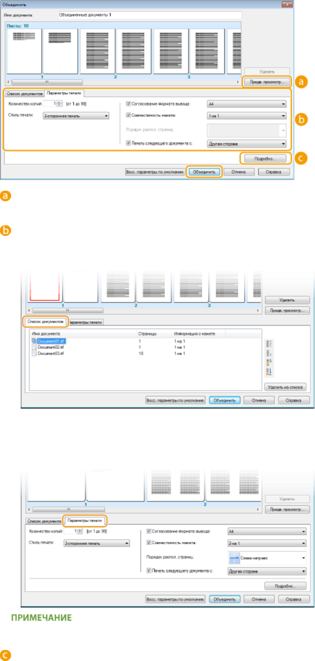The height and width of the screenshot is (661, 315).
Task: Open Параметры печати tab above the file list
Action: point(86,322)
